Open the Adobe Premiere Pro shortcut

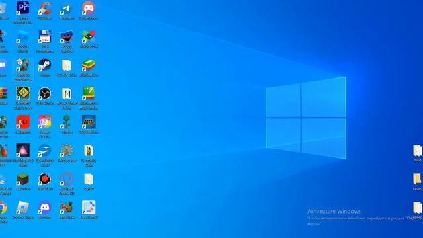coord(23,8)
